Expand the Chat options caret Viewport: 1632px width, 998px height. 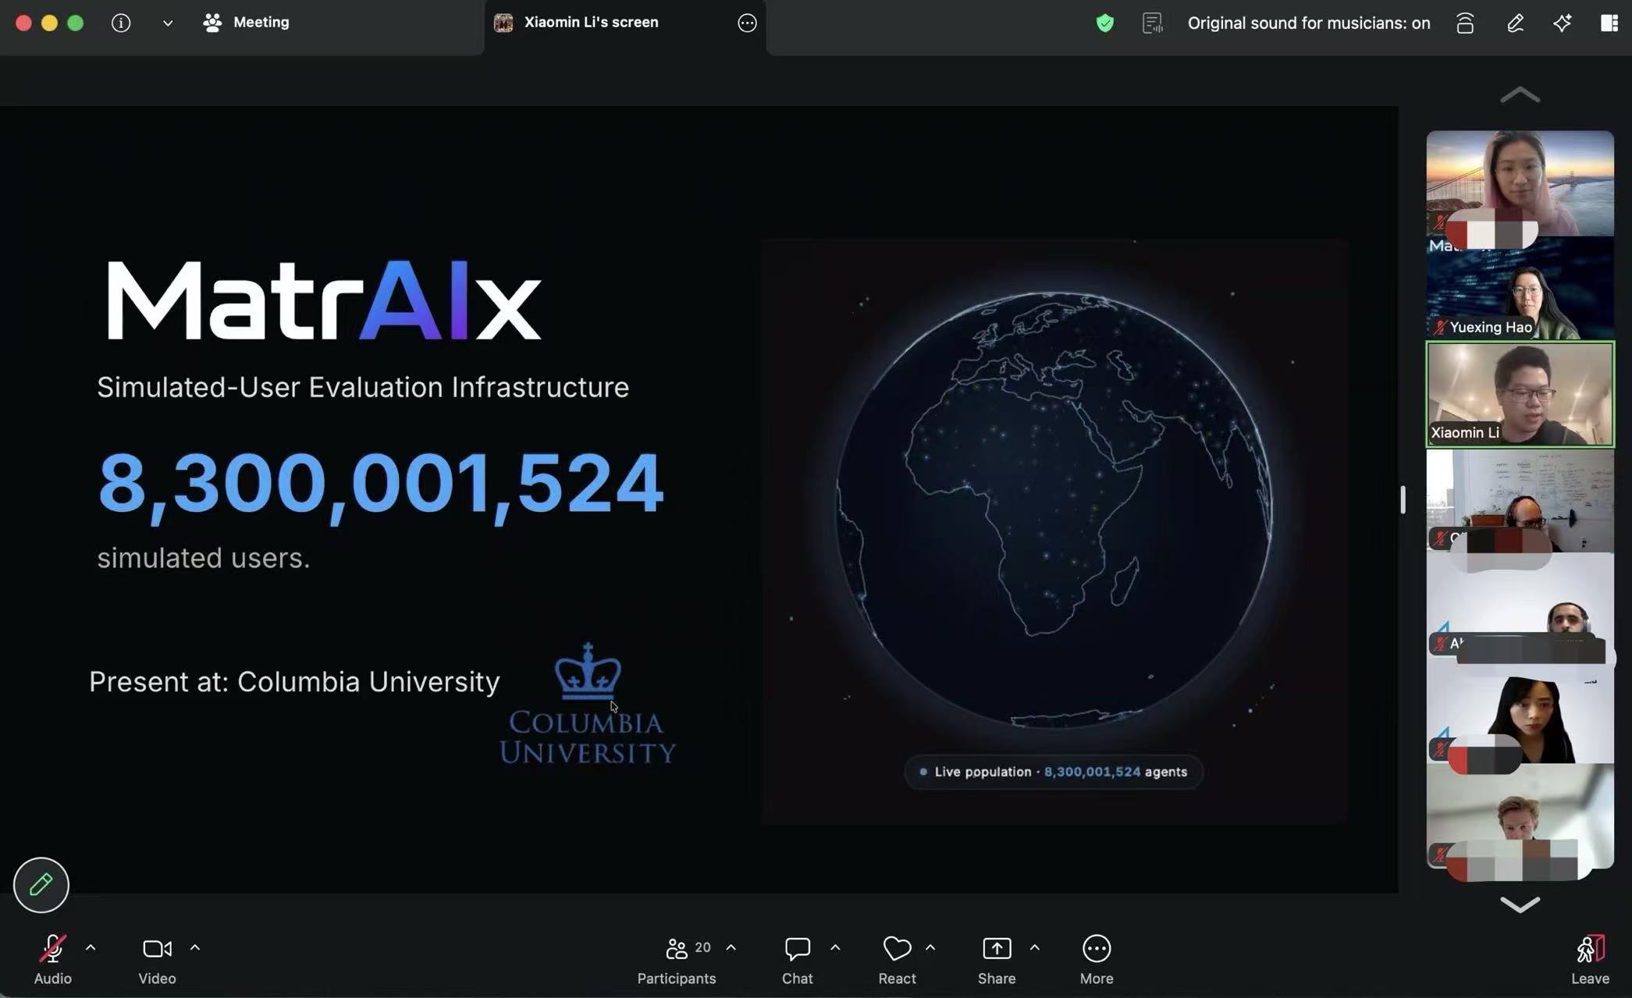(x=835, y=948)
